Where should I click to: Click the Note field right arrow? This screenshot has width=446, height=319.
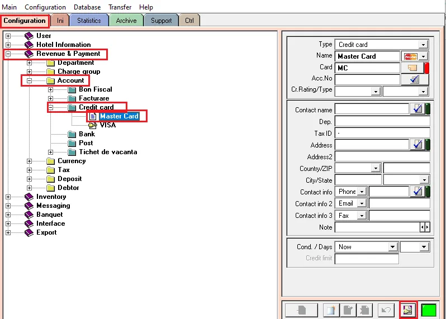(427, 227)
